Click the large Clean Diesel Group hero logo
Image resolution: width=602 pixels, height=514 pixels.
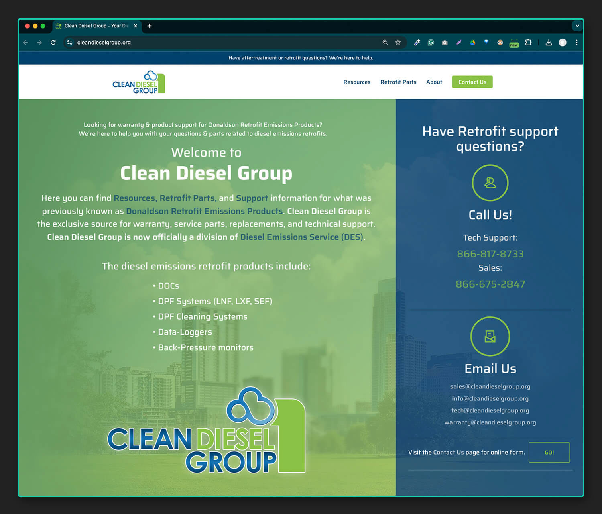pos(206,430)
